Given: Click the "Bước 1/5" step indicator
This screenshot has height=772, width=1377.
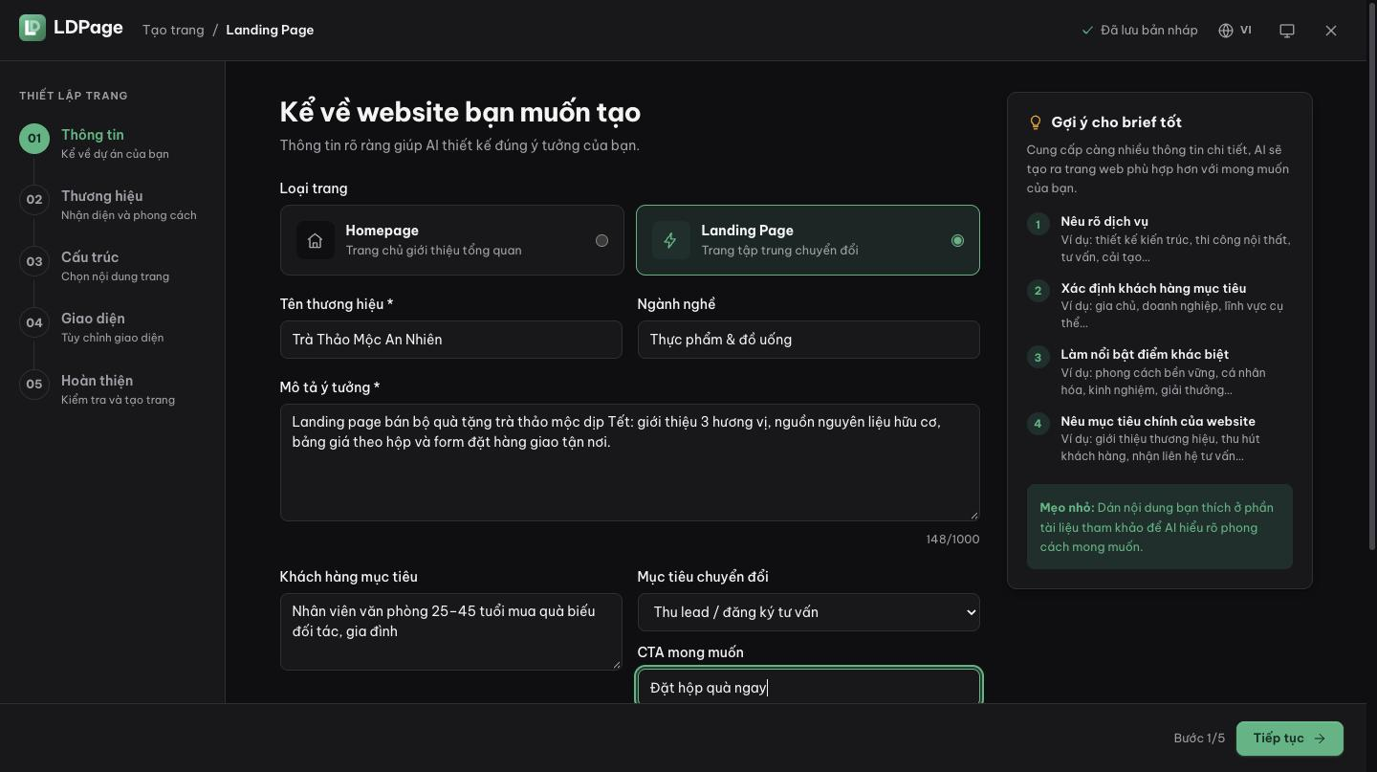Looking at the screenshot, I should tap(1199, 739).
